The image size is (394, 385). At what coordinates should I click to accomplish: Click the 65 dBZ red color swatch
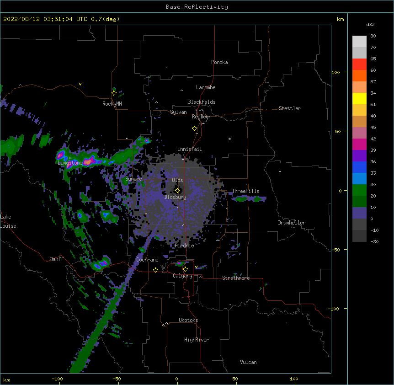(359, 64)
